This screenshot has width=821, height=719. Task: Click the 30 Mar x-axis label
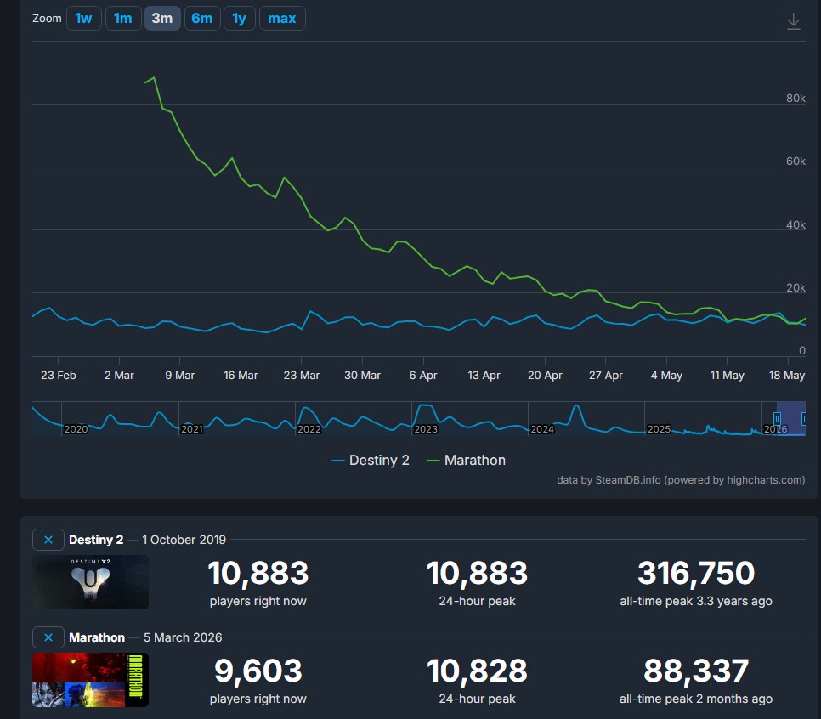(x=362, y=376)
